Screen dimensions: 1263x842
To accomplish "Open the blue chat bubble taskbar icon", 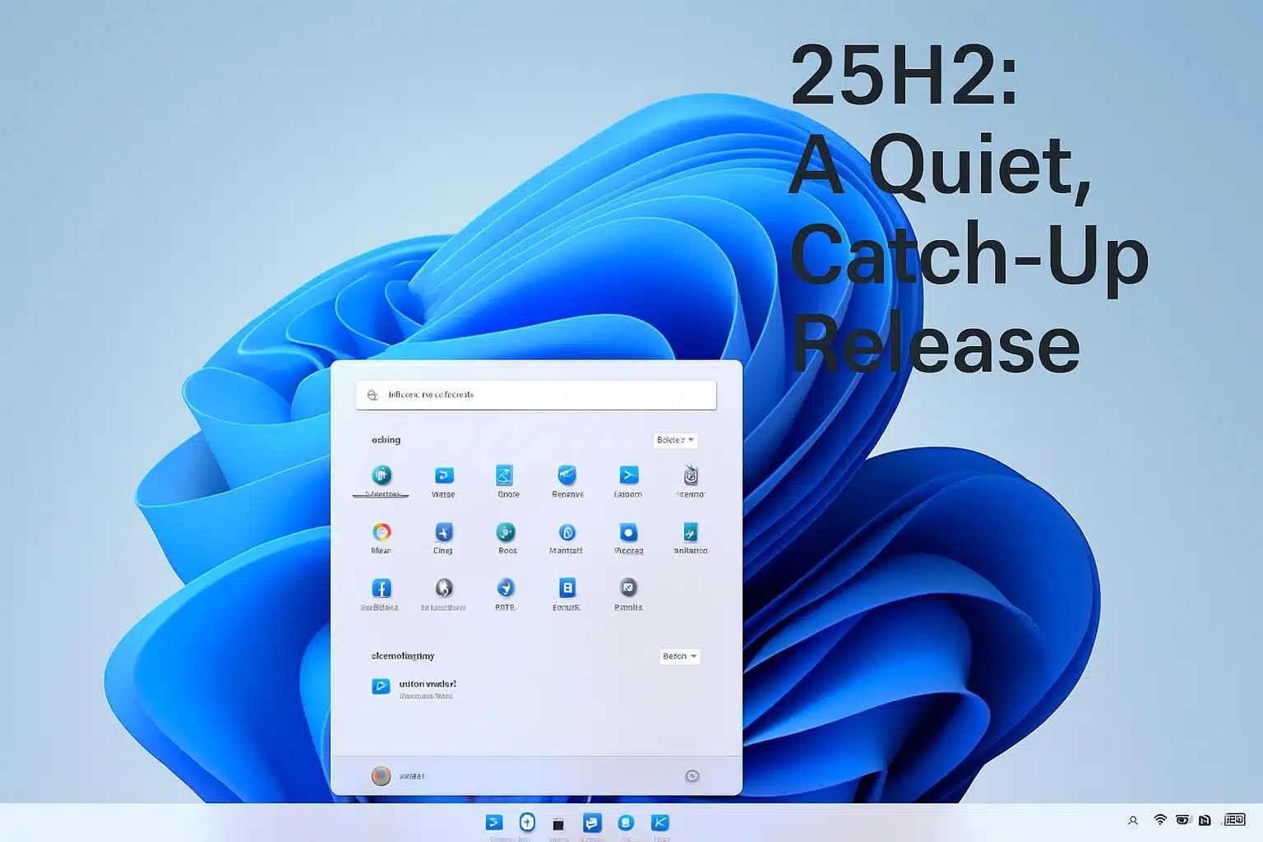I will point(592,822).
